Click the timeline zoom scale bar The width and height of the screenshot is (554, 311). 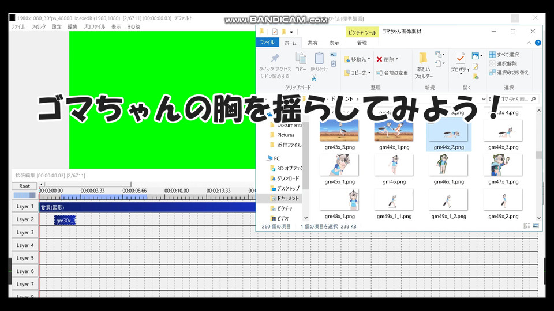tap(24, 195)
